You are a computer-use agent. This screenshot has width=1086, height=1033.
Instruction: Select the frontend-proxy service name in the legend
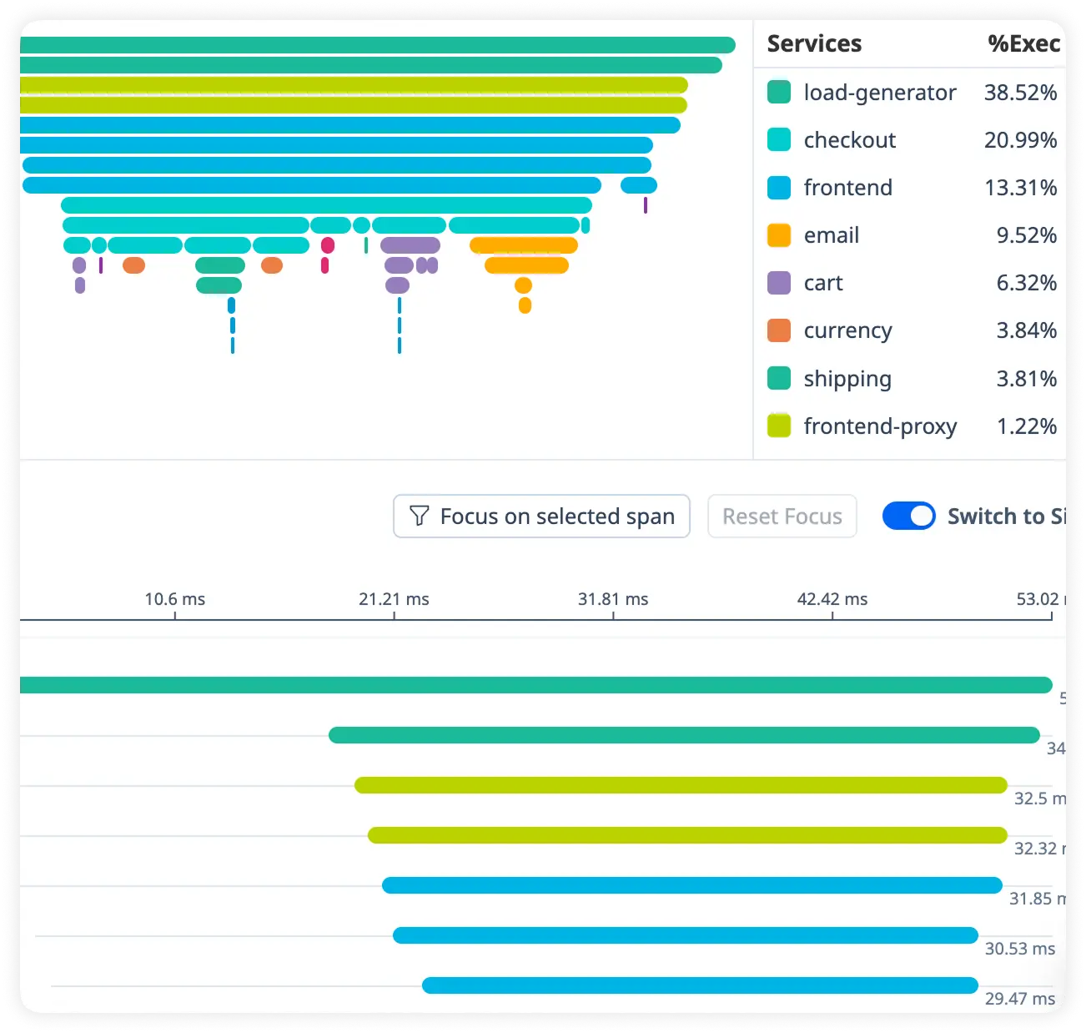879,426
